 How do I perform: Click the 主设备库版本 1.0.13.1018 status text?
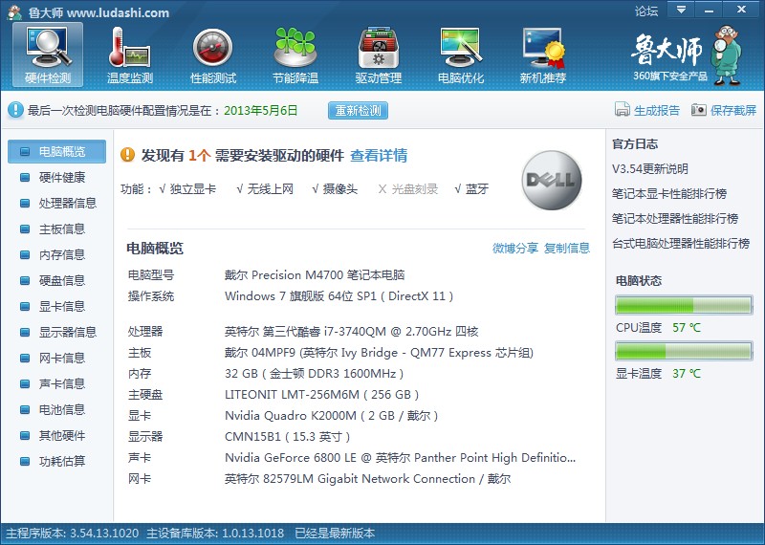[x=215, y=533]
